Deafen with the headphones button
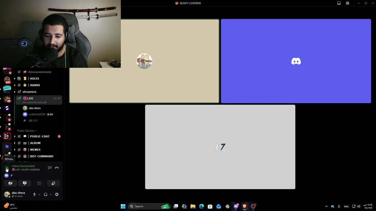 click(46, 194)
